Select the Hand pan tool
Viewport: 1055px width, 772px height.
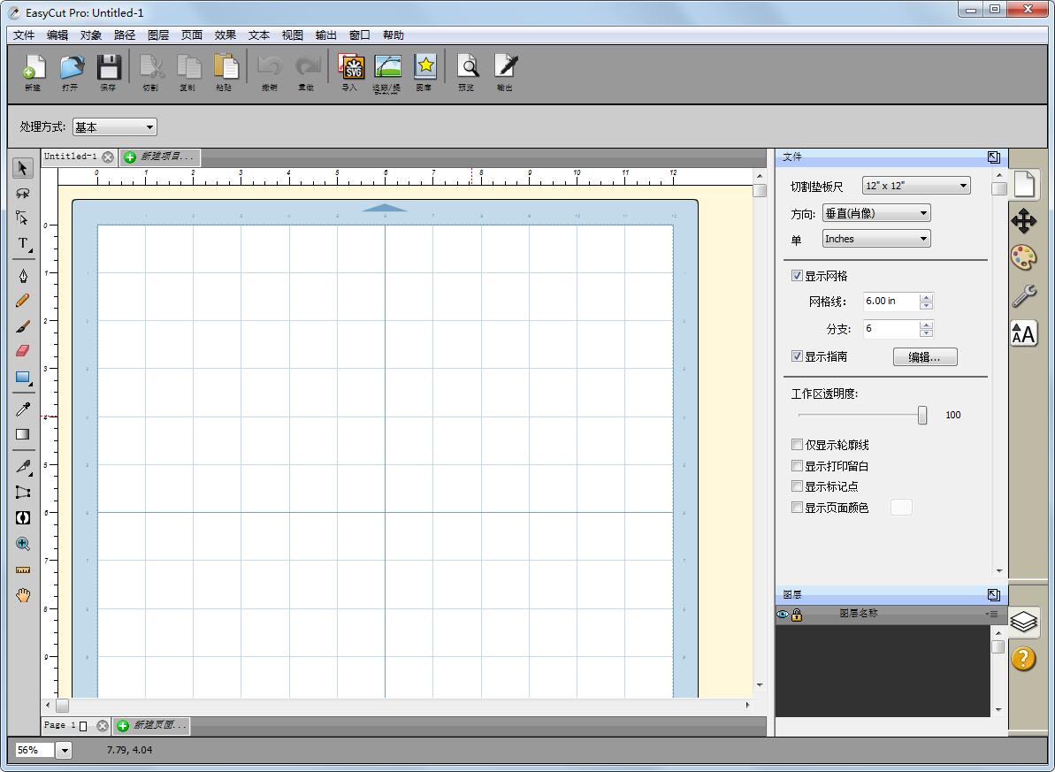(x=23, y=595)
